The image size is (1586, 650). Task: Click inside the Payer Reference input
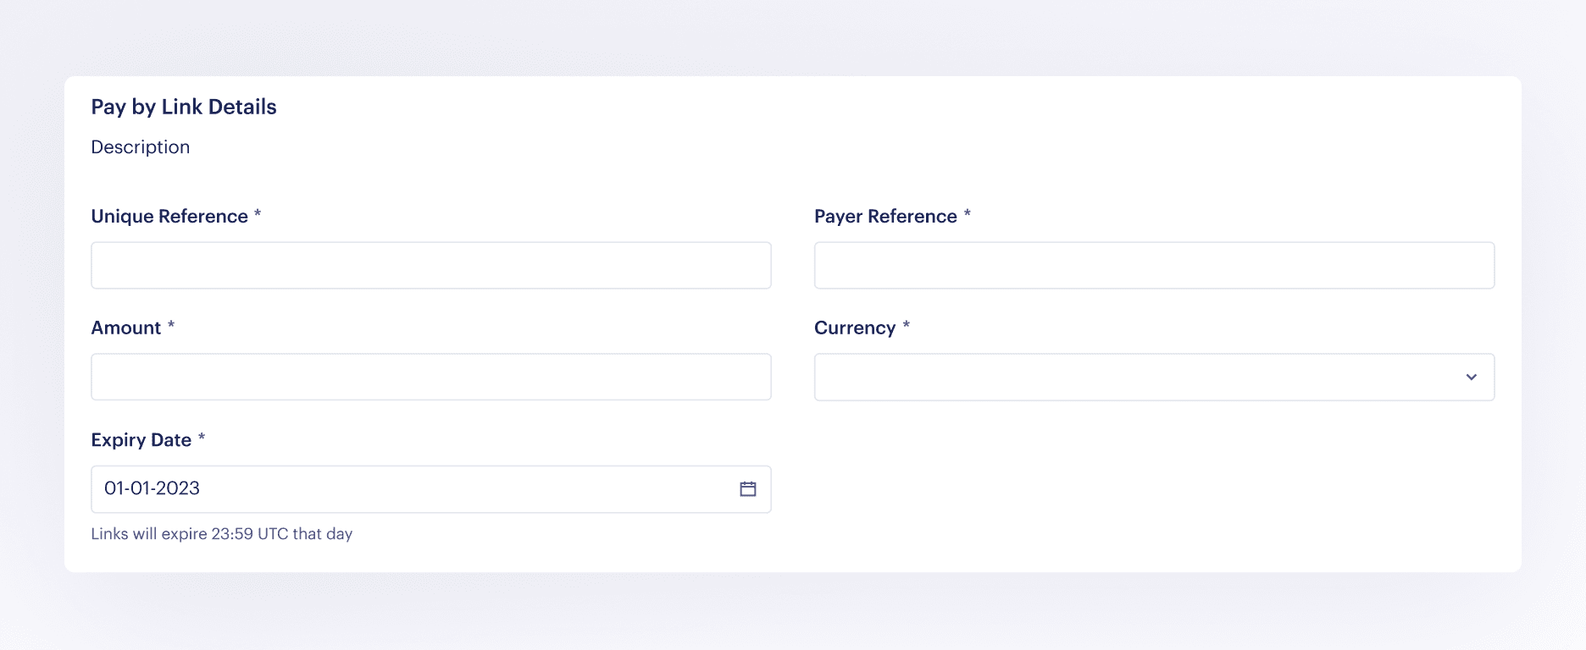coord(1154,265)
